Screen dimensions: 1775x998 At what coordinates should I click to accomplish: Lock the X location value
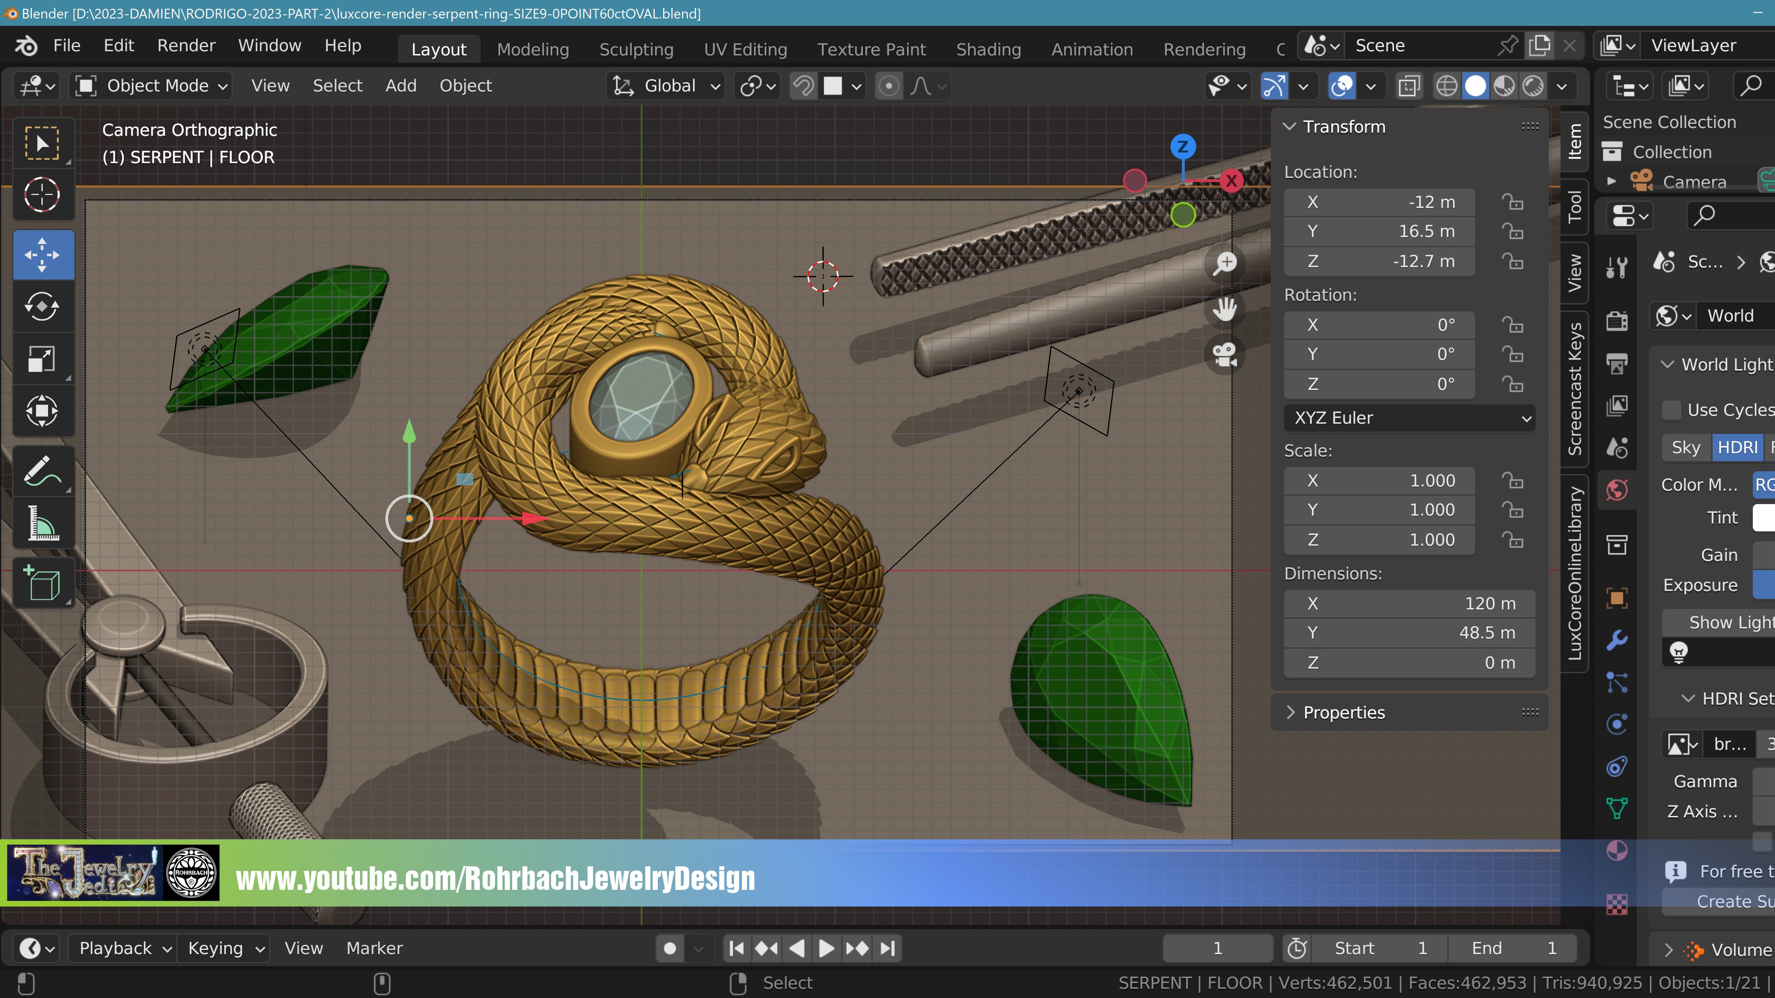(1512, 202)
